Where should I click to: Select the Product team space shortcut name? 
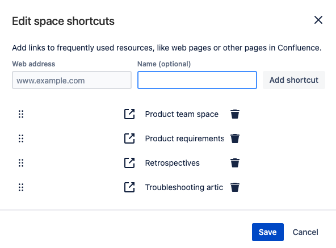click(x=182, y=114)
